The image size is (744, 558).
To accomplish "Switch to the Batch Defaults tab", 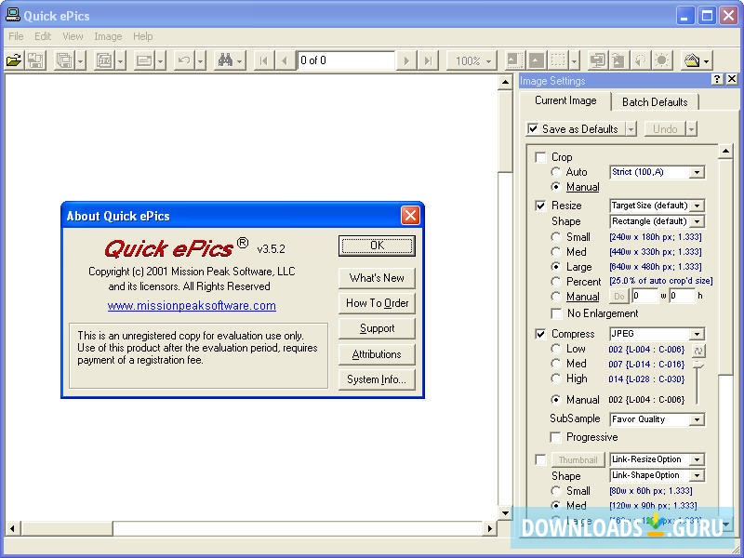I will point(655,102).
